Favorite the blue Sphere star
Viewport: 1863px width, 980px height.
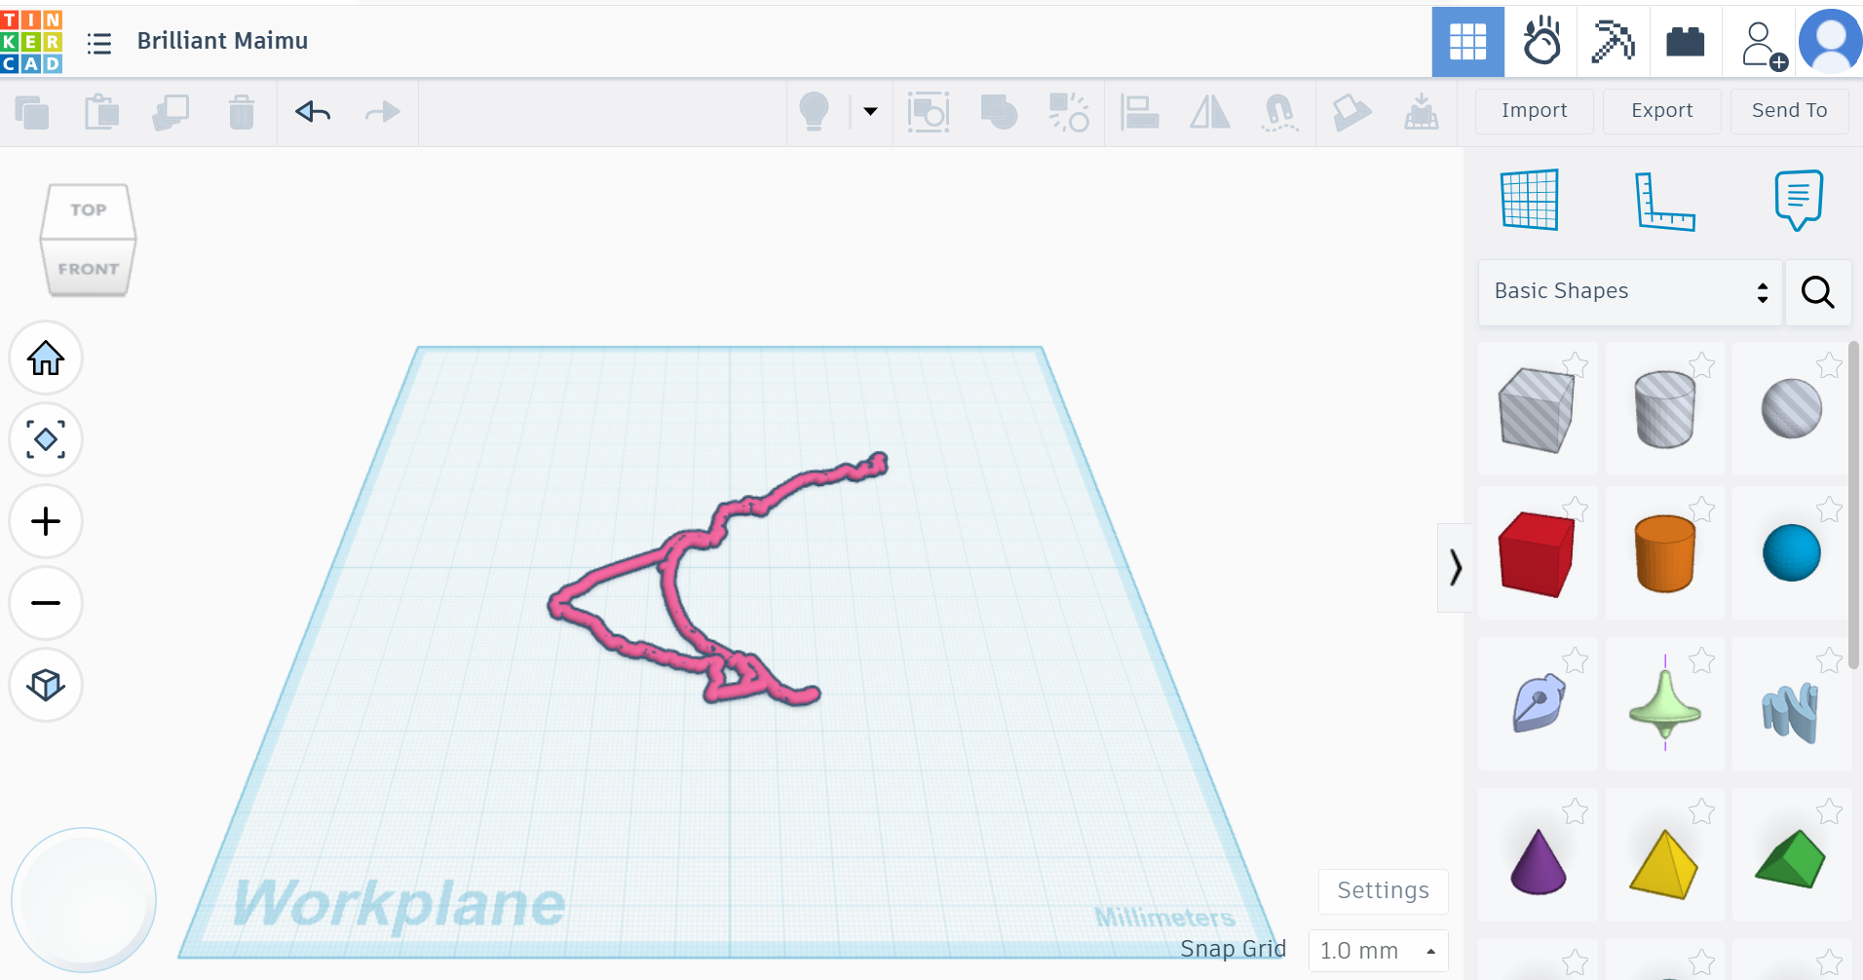click(1829, 509)
